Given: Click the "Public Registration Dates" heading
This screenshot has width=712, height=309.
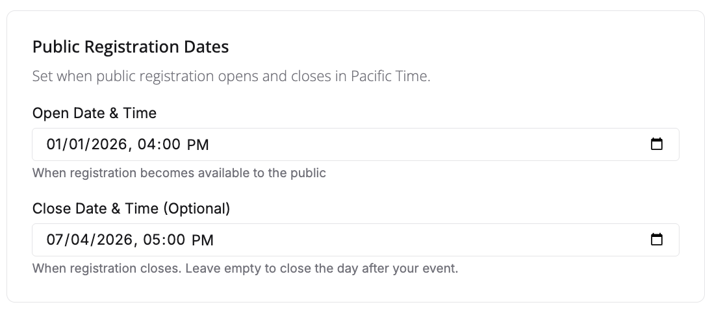Looking at the screenshot, I should (x=130, y=47).
